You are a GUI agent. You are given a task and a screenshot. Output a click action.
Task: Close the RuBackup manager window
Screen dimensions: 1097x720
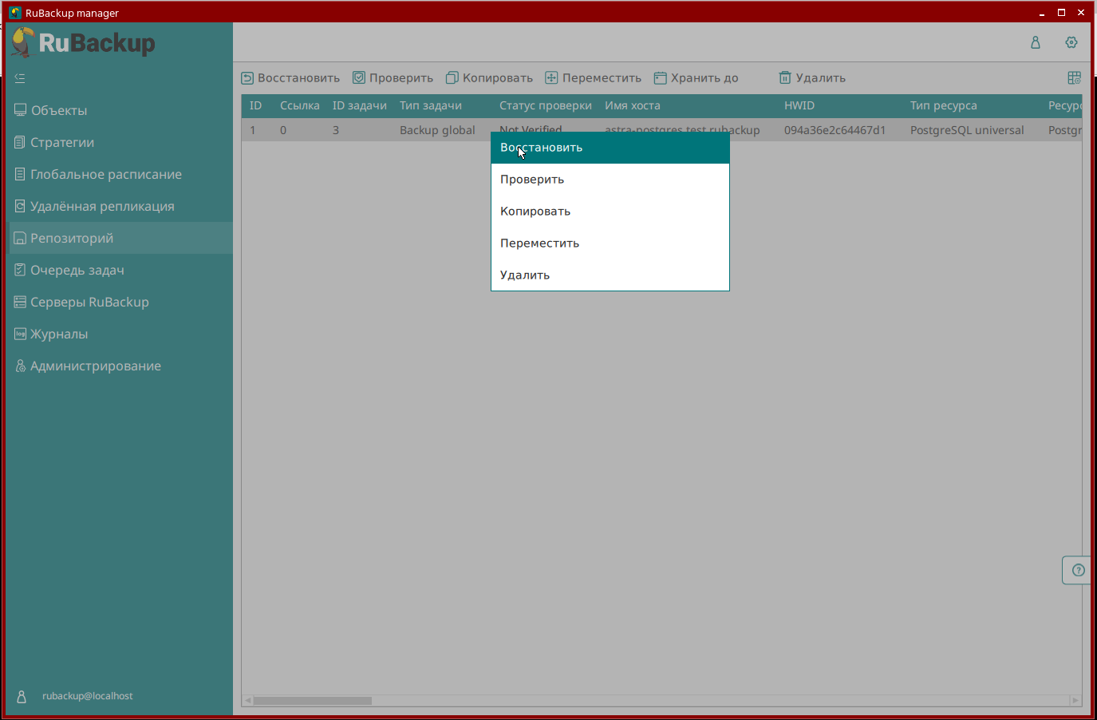click(1081, 13)
